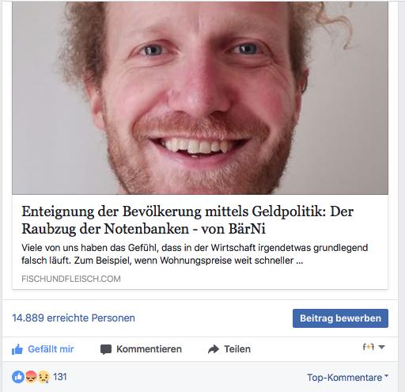Click the share arrow icon
This screenshot has width=405, height=392.
214,349
